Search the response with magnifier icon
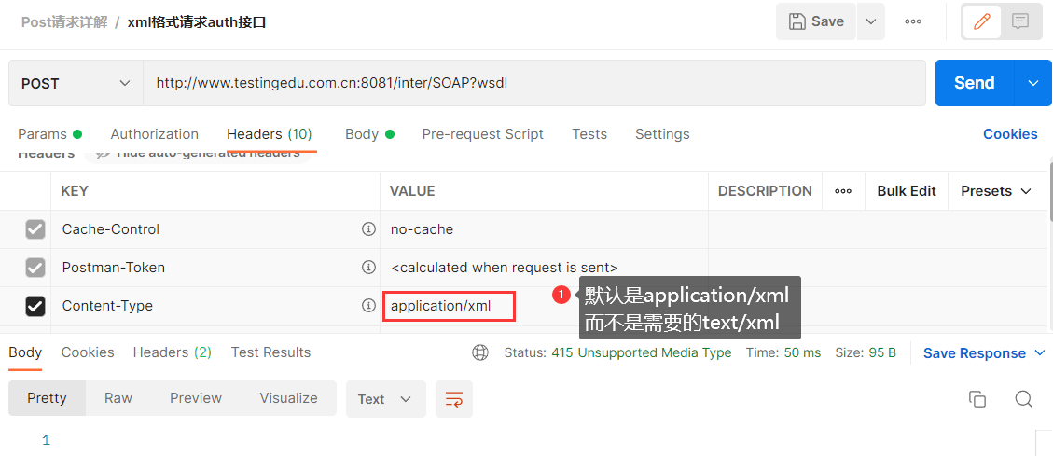Viewport: 1053px width, 456px height. [x=1023, y=399]
